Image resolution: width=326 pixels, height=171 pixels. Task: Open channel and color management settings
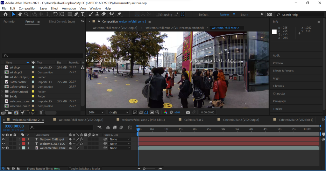(166, 112)
